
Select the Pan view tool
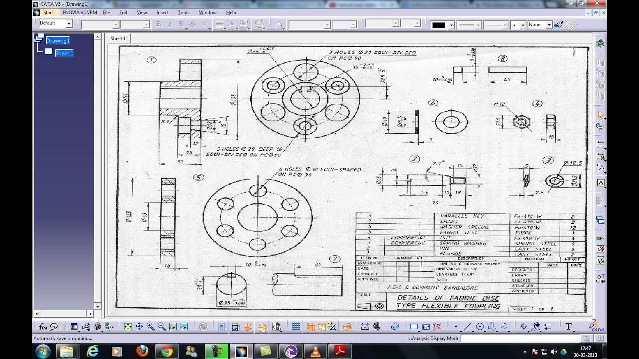(x=139, y=327)
